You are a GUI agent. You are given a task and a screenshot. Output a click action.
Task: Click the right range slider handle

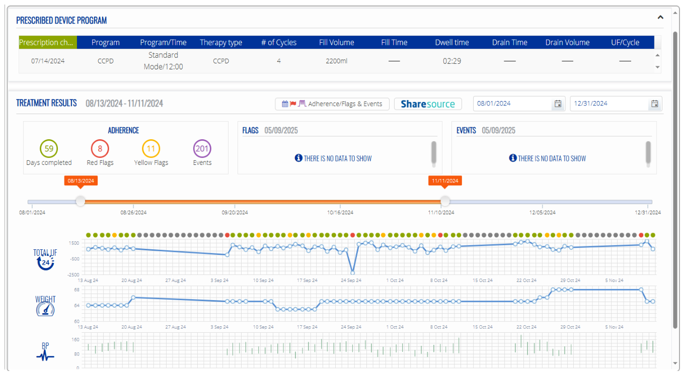coord(445,202)
